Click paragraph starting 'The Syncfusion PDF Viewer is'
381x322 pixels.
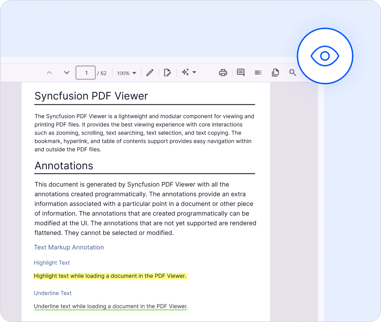[x=144, y=133]
